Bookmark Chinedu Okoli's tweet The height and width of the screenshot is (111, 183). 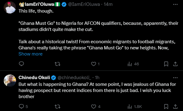tap(166, 106)
